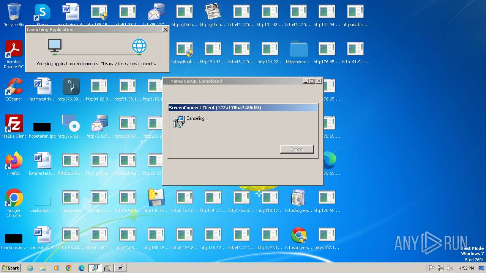Select the resultsriver.rtf Word document
486x273 pixels.
[x=71, y=15]
